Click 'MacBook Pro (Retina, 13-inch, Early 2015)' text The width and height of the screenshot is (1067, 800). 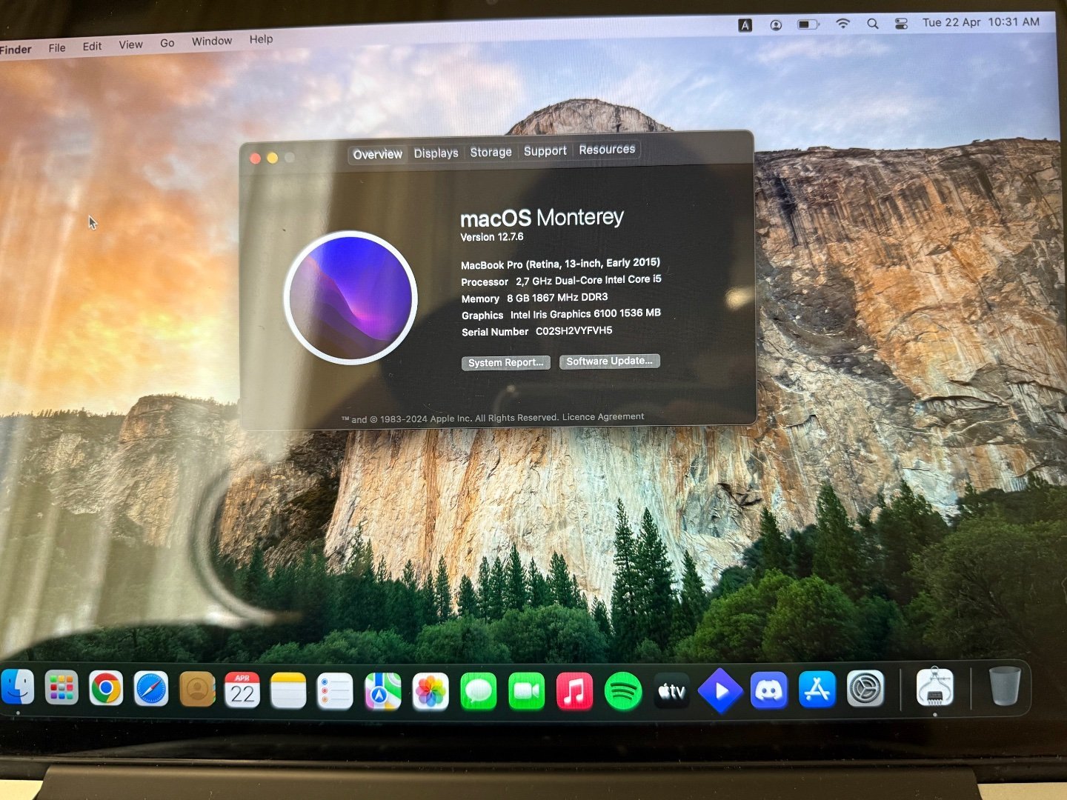coord(560,264)
